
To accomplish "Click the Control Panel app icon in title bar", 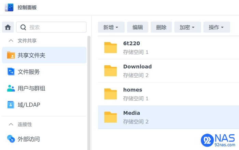I will (x=9, y=7).
